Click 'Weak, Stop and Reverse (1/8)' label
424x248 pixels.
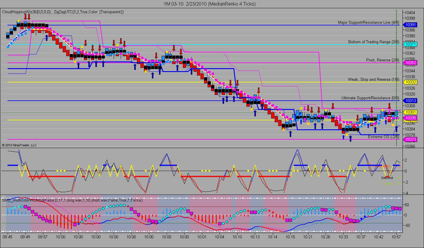[373, 79]
